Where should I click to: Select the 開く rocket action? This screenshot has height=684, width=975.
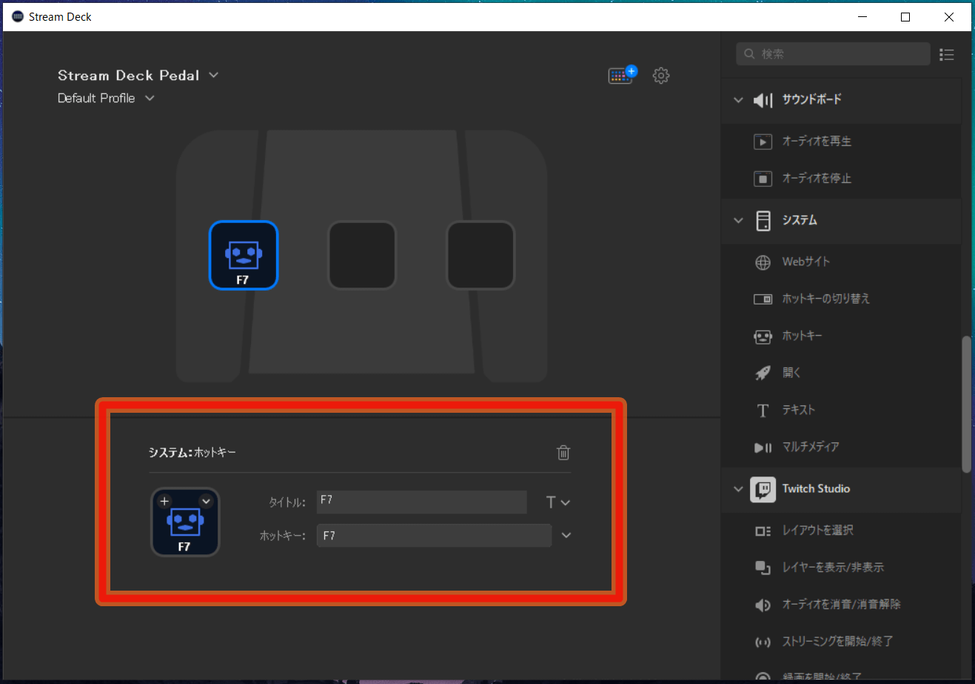841,373
